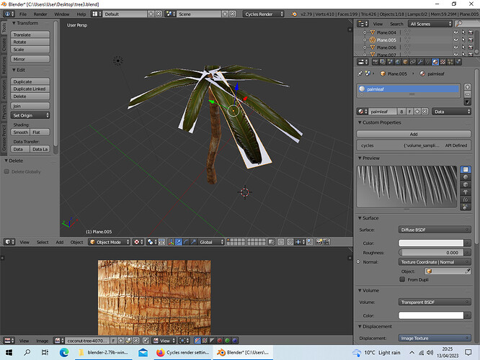Open the Diffuse BSDF surface dropdown
The height and width of the screenshot is (360, 480).
pos(435,230)
